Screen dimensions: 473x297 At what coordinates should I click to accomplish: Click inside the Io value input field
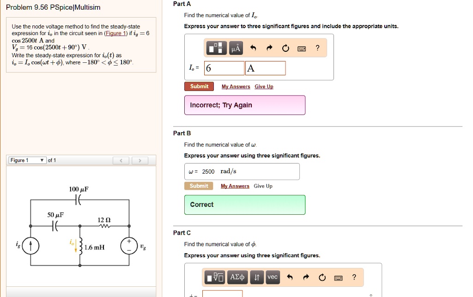tap(225, 67)
